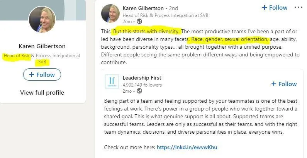The height and width of the screenshot is (158, 307).
Task: Click the shared Leadership First post body text
Action: [x=200, y=117]
